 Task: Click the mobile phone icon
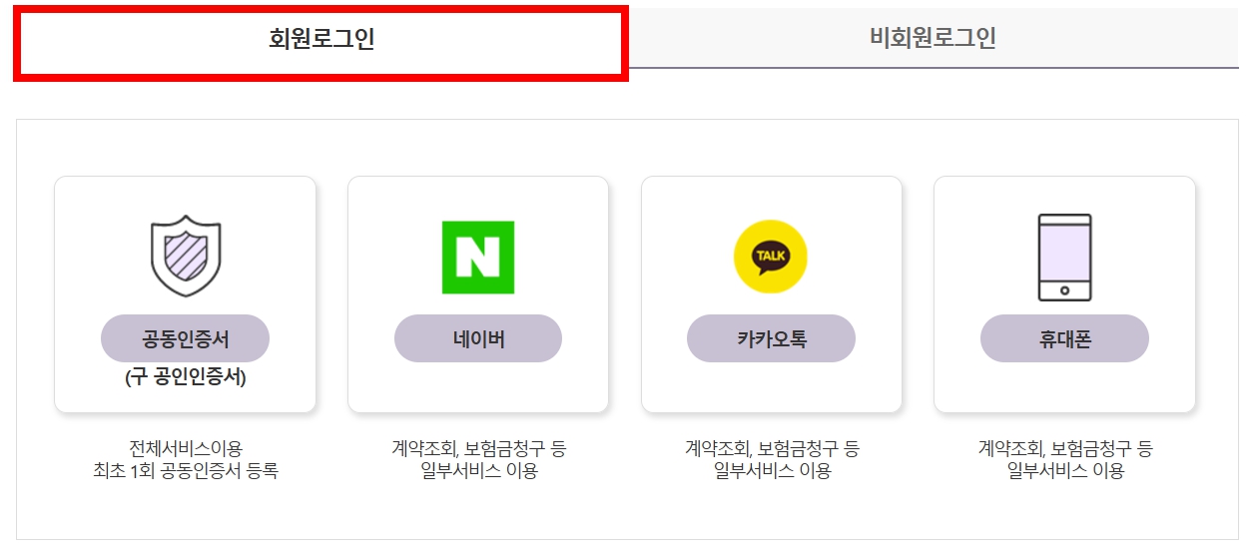[x=1064, y=258]
